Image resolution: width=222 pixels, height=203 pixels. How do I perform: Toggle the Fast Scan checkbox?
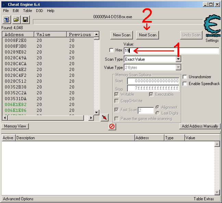pyautogui.click(x=116, y=110)
